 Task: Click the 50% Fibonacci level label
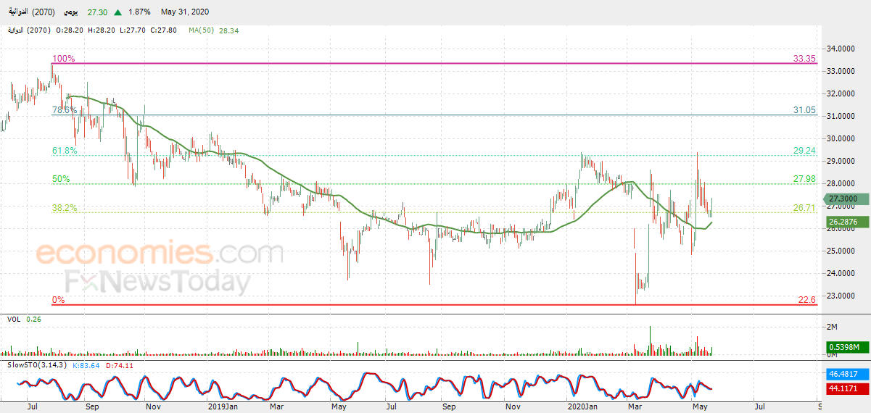[61, 178]
